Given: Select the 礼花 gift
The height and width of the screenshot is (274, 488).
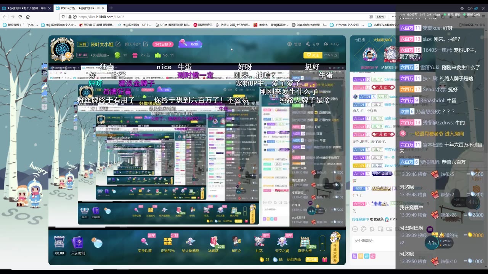Looking at the screenshot, I should coord(259,244).
